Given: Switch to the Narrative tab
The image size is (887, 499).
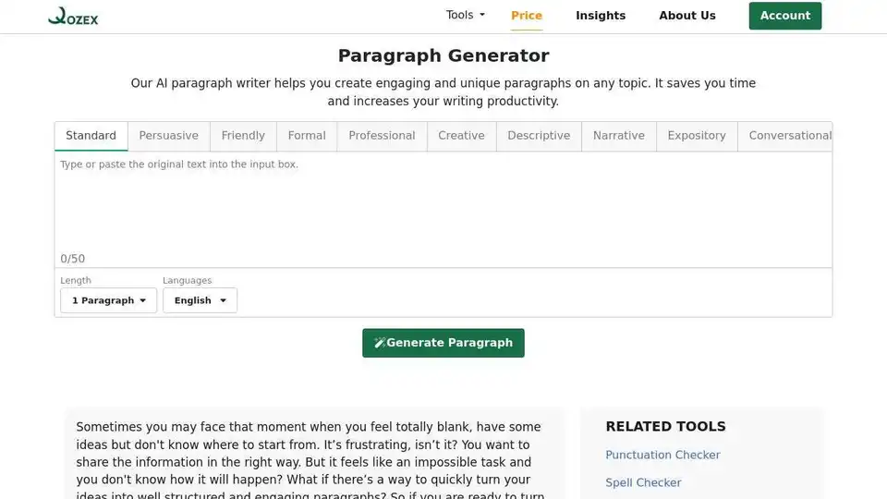Looking at the screenshot, I should click(618, 136).
